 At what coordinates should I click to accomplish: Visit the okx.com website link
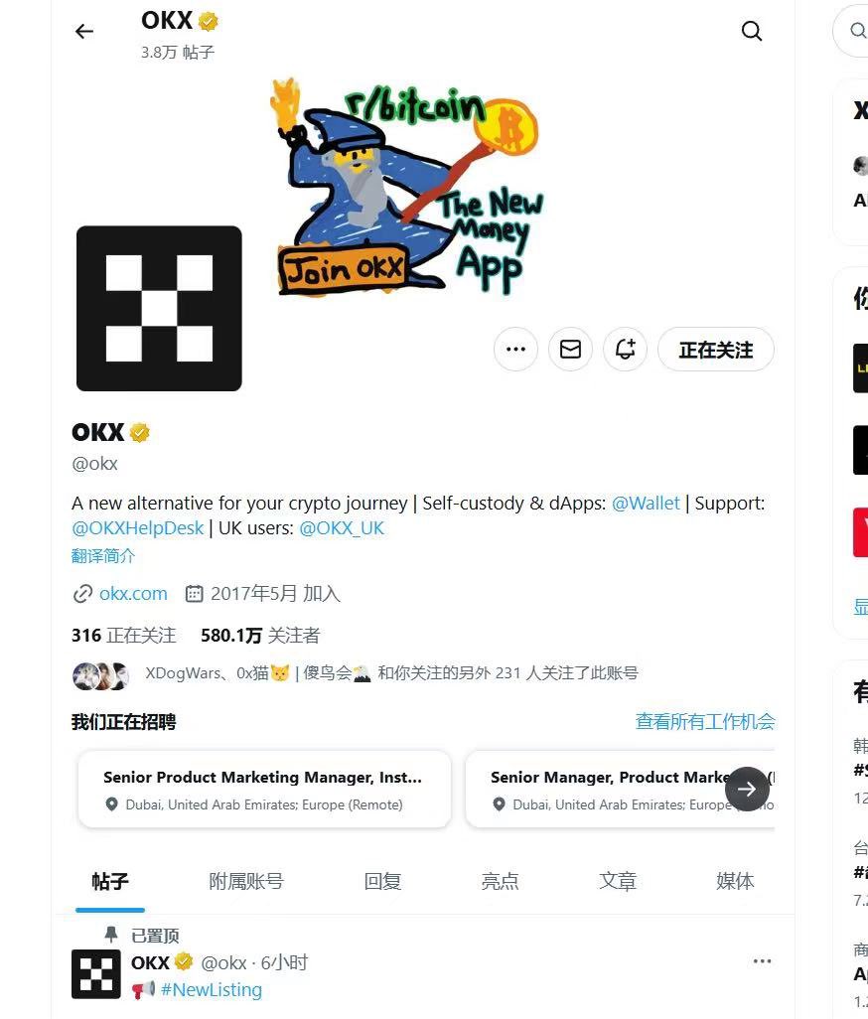pos(133,593)
